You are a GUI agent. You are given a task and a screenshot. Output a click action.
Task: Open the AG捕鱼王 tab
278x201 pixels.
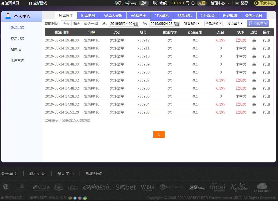tap(138, 16)
